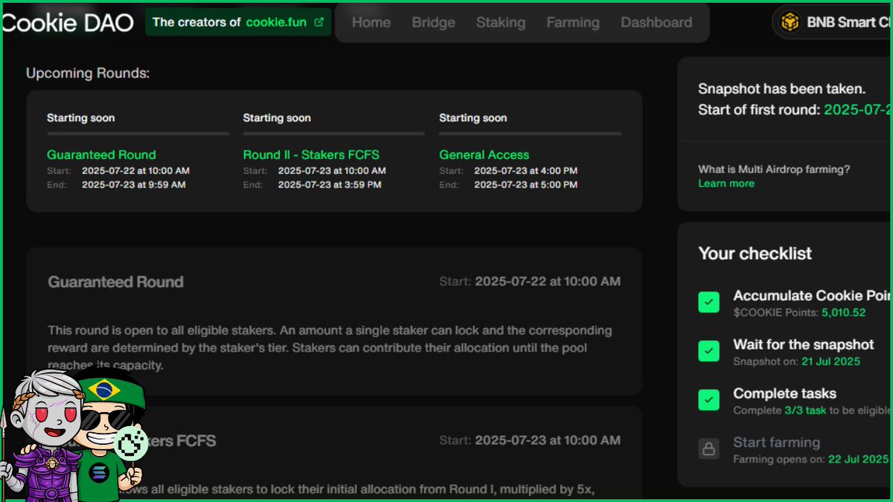Click the Guaranteed Round progress bar

click(138, 134)
